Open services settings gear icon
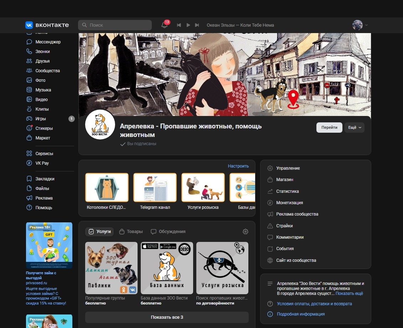This screenshot has width=403, height=328. pyautogui.click(x=246, y=232)
